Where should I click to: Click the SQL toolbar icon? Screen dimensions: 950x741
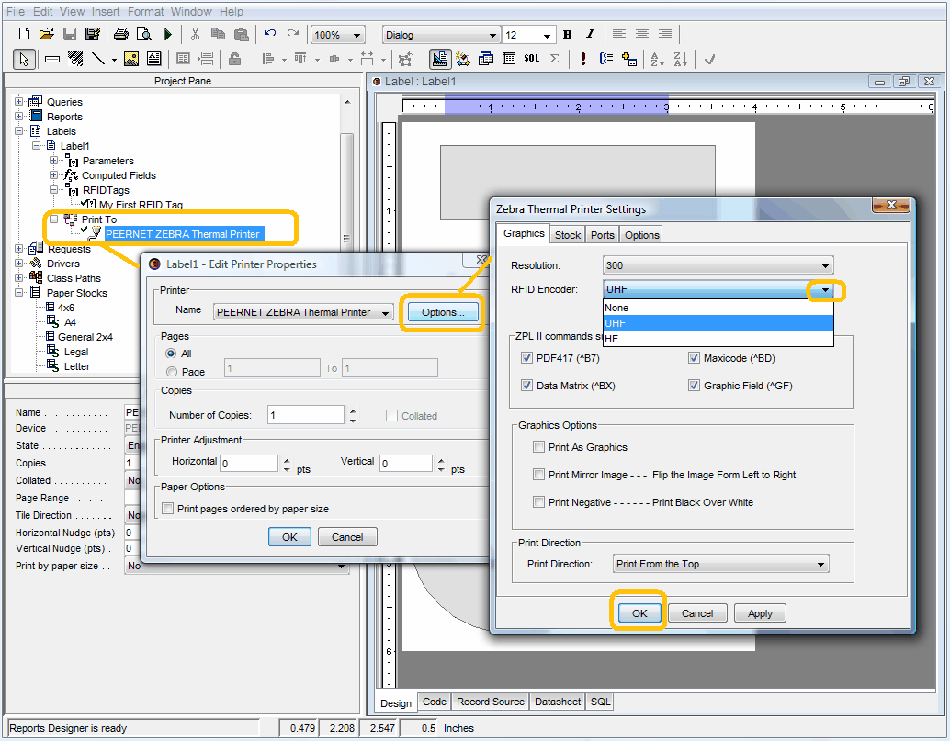(x=531, y=59)
